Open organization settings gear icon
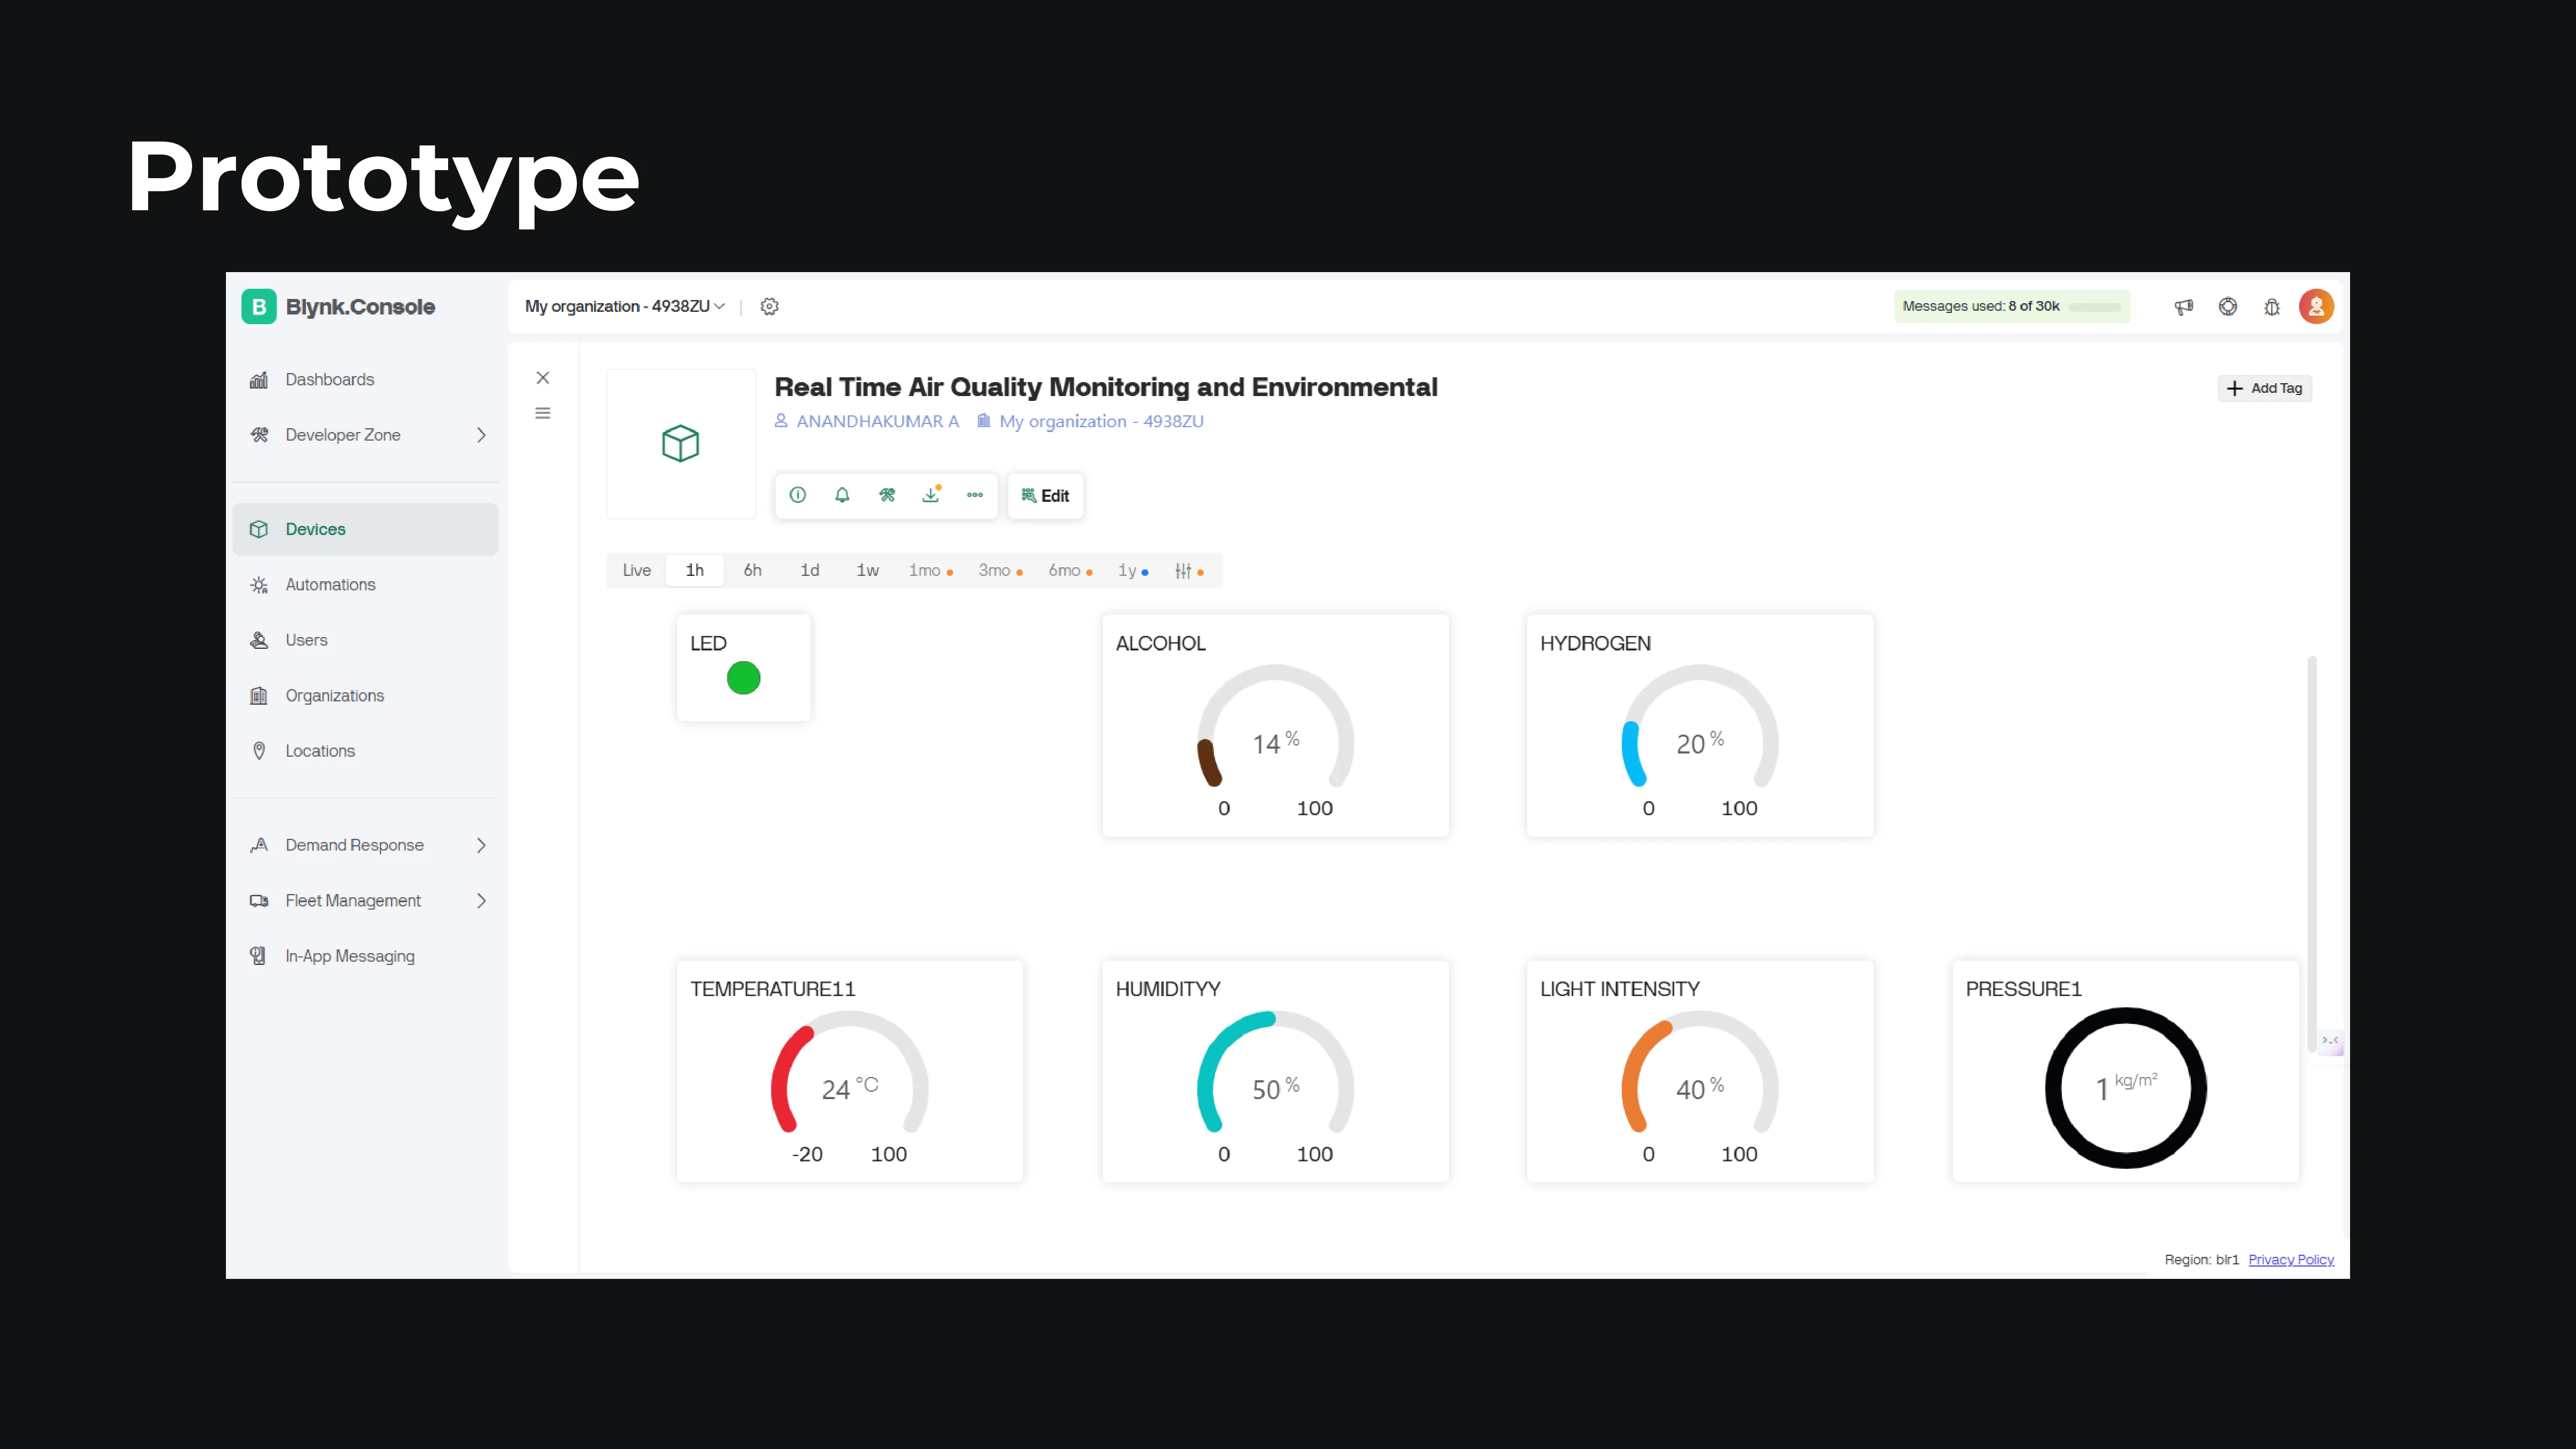 pos(769,307)
